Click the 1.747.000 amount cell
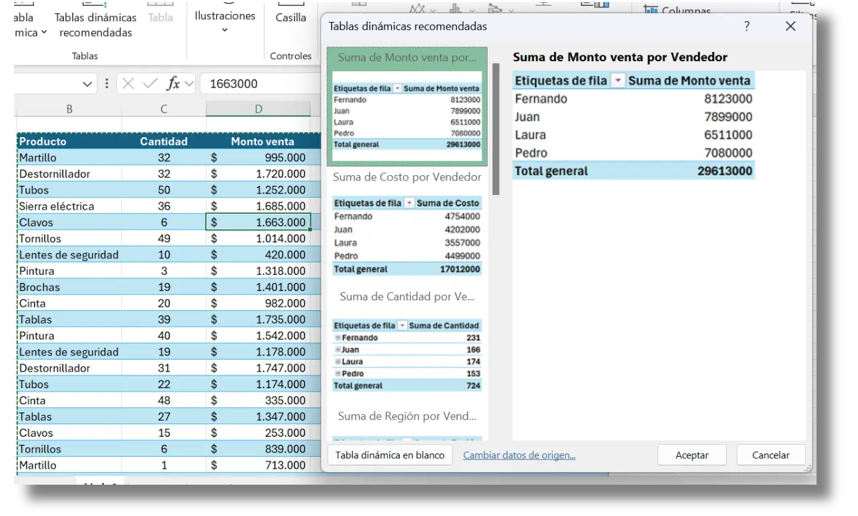 (x=258, y=368)
